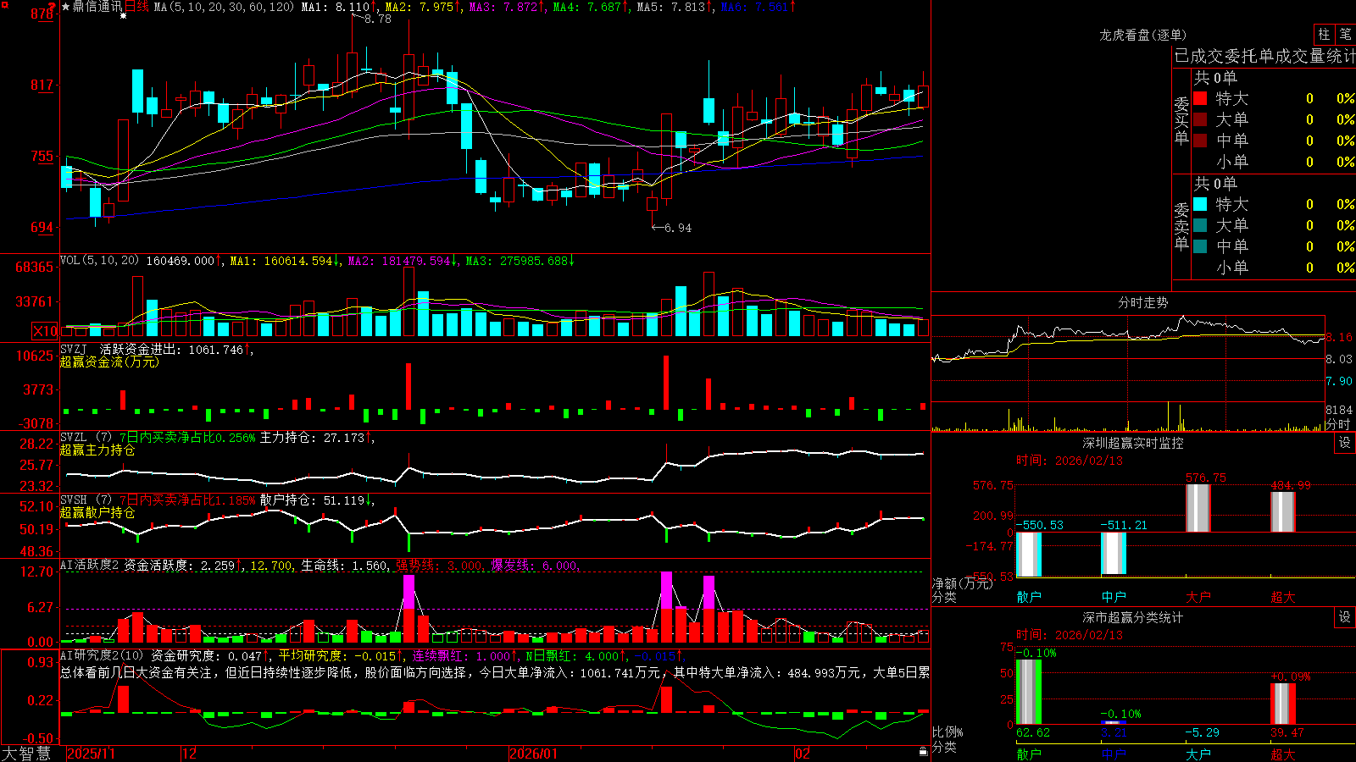Open 设 settings for 深圳超赢实时监控
Viewport: 1356px width, 762px height.
(x=1345, y=443)
